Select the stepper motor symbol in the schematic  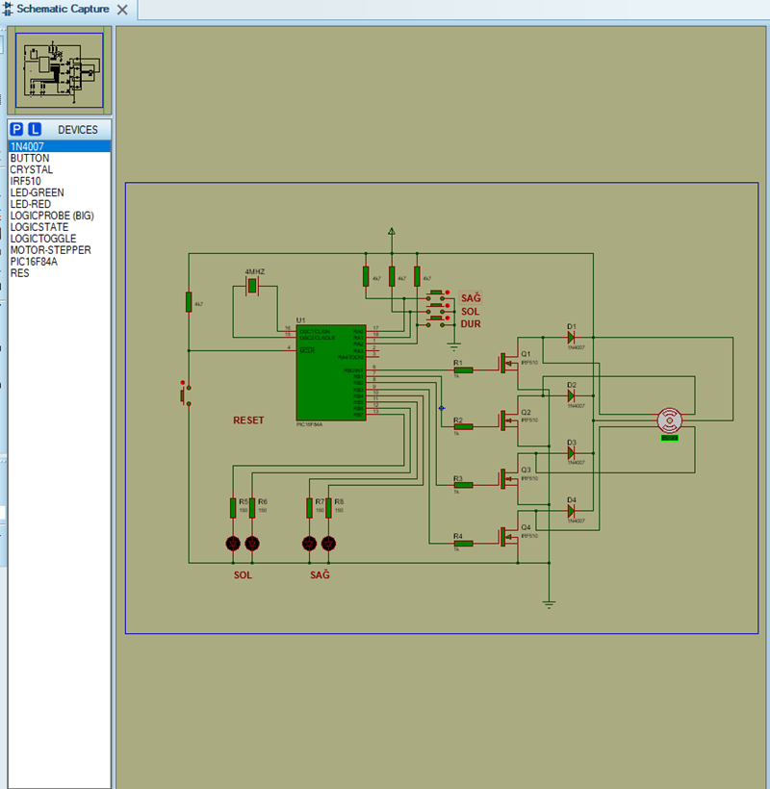pos(669,420)
